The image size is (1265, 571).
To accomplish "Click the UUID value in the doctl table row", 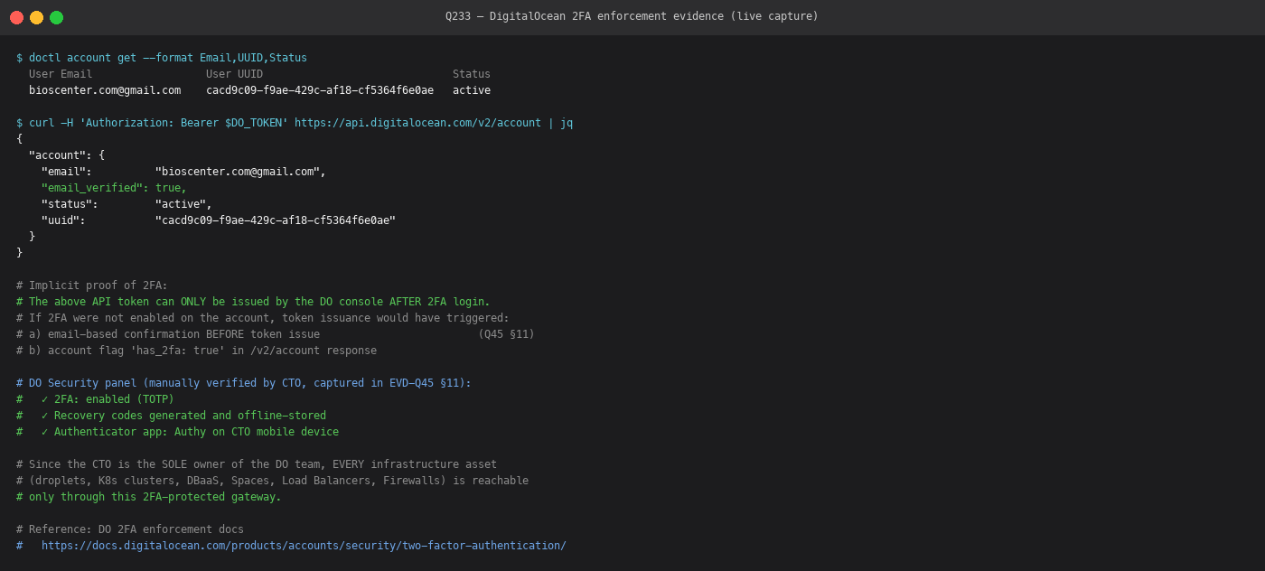I will [x=320, y=90].
